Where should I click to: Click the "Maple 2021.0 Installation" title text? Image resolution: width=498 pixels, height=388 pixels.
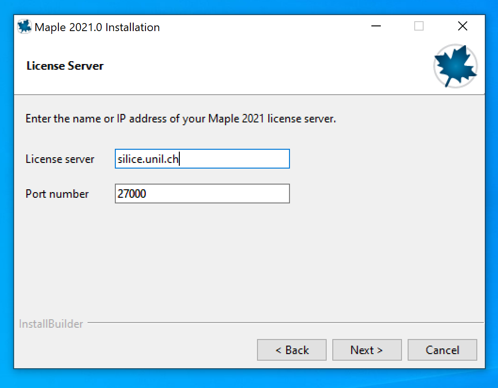(x=97, y=27)
